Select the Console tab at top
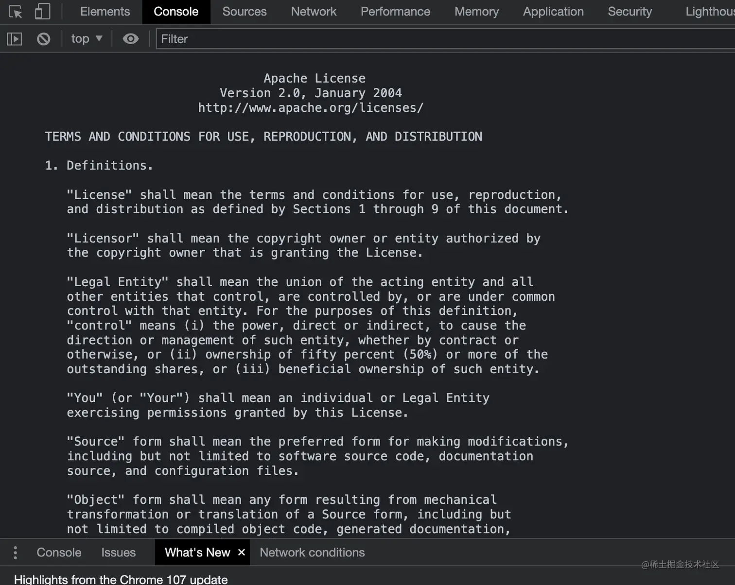735x585 pixels. [x=176, y=12]
